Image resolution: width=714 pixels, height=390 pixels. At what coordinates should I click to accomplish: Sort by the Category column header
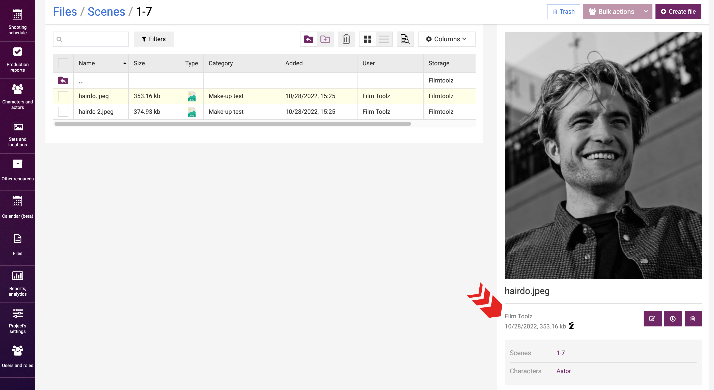[241, 64]
